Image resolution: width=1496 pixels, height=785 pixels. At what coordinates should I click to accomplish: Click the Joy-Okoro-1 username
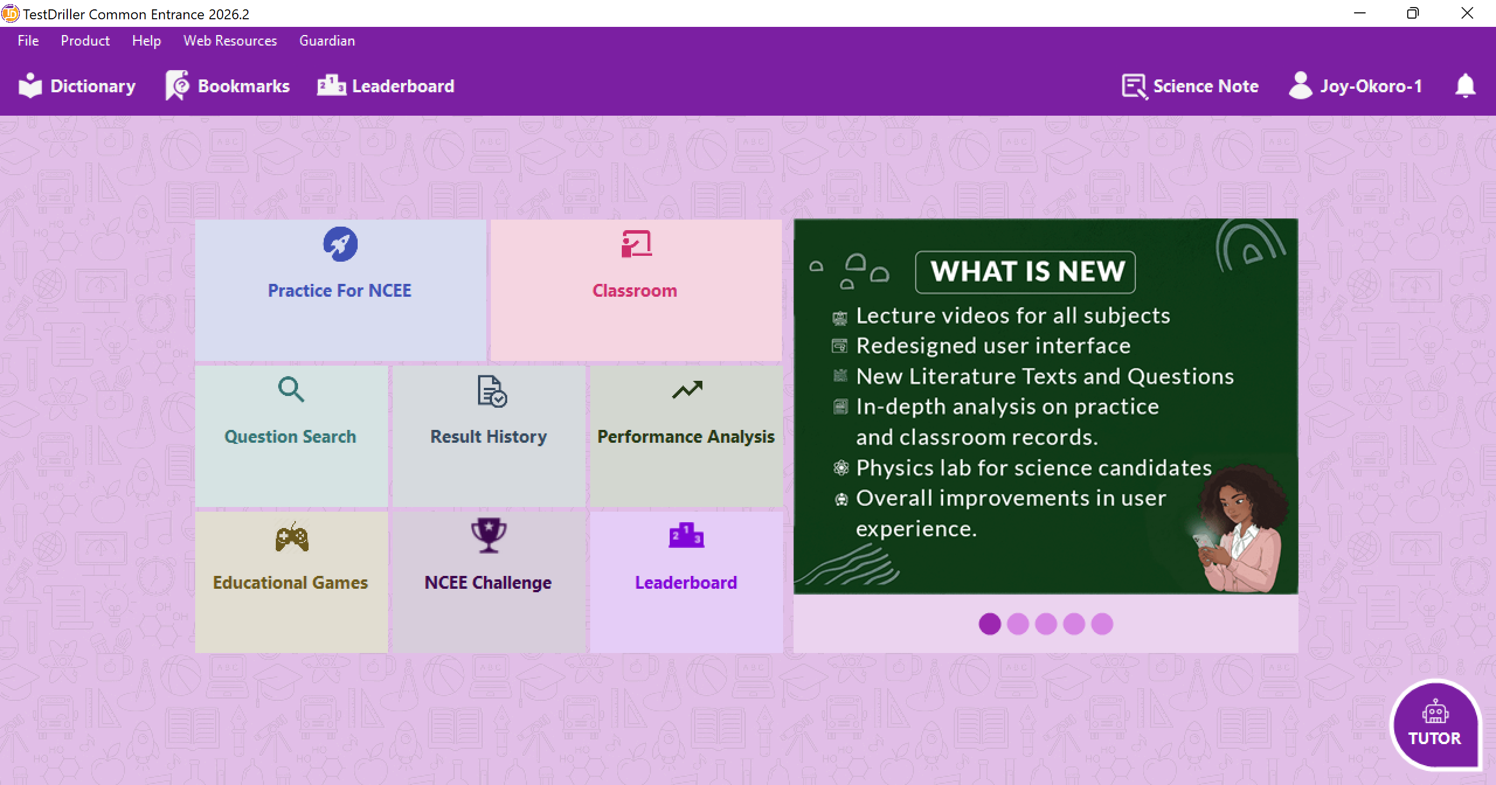(x=1371, y=86)
